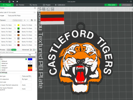Edit the Bambu Lab A1 printer preset

(35, 12)
